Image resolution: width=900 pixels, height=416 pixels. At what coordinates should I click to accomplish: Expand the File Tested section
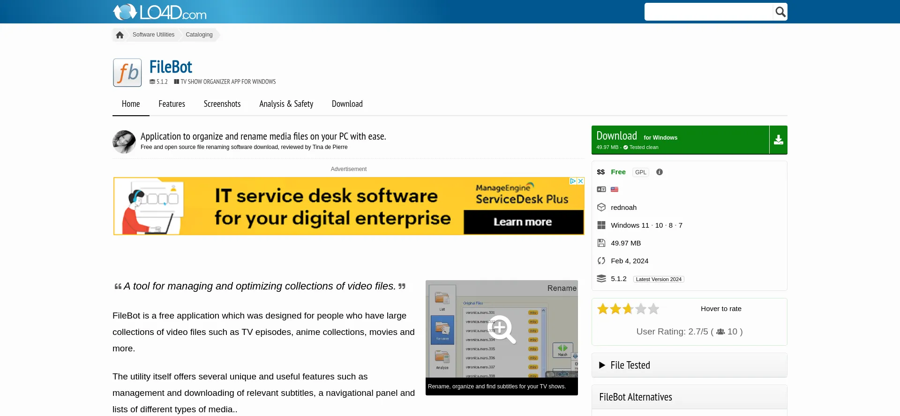pos(689,365)
